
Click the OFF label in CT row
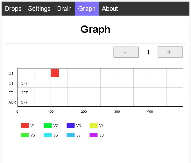coord(24,83)
